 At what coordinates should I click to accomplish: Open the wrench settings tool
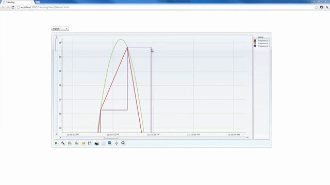coord(63,143)
